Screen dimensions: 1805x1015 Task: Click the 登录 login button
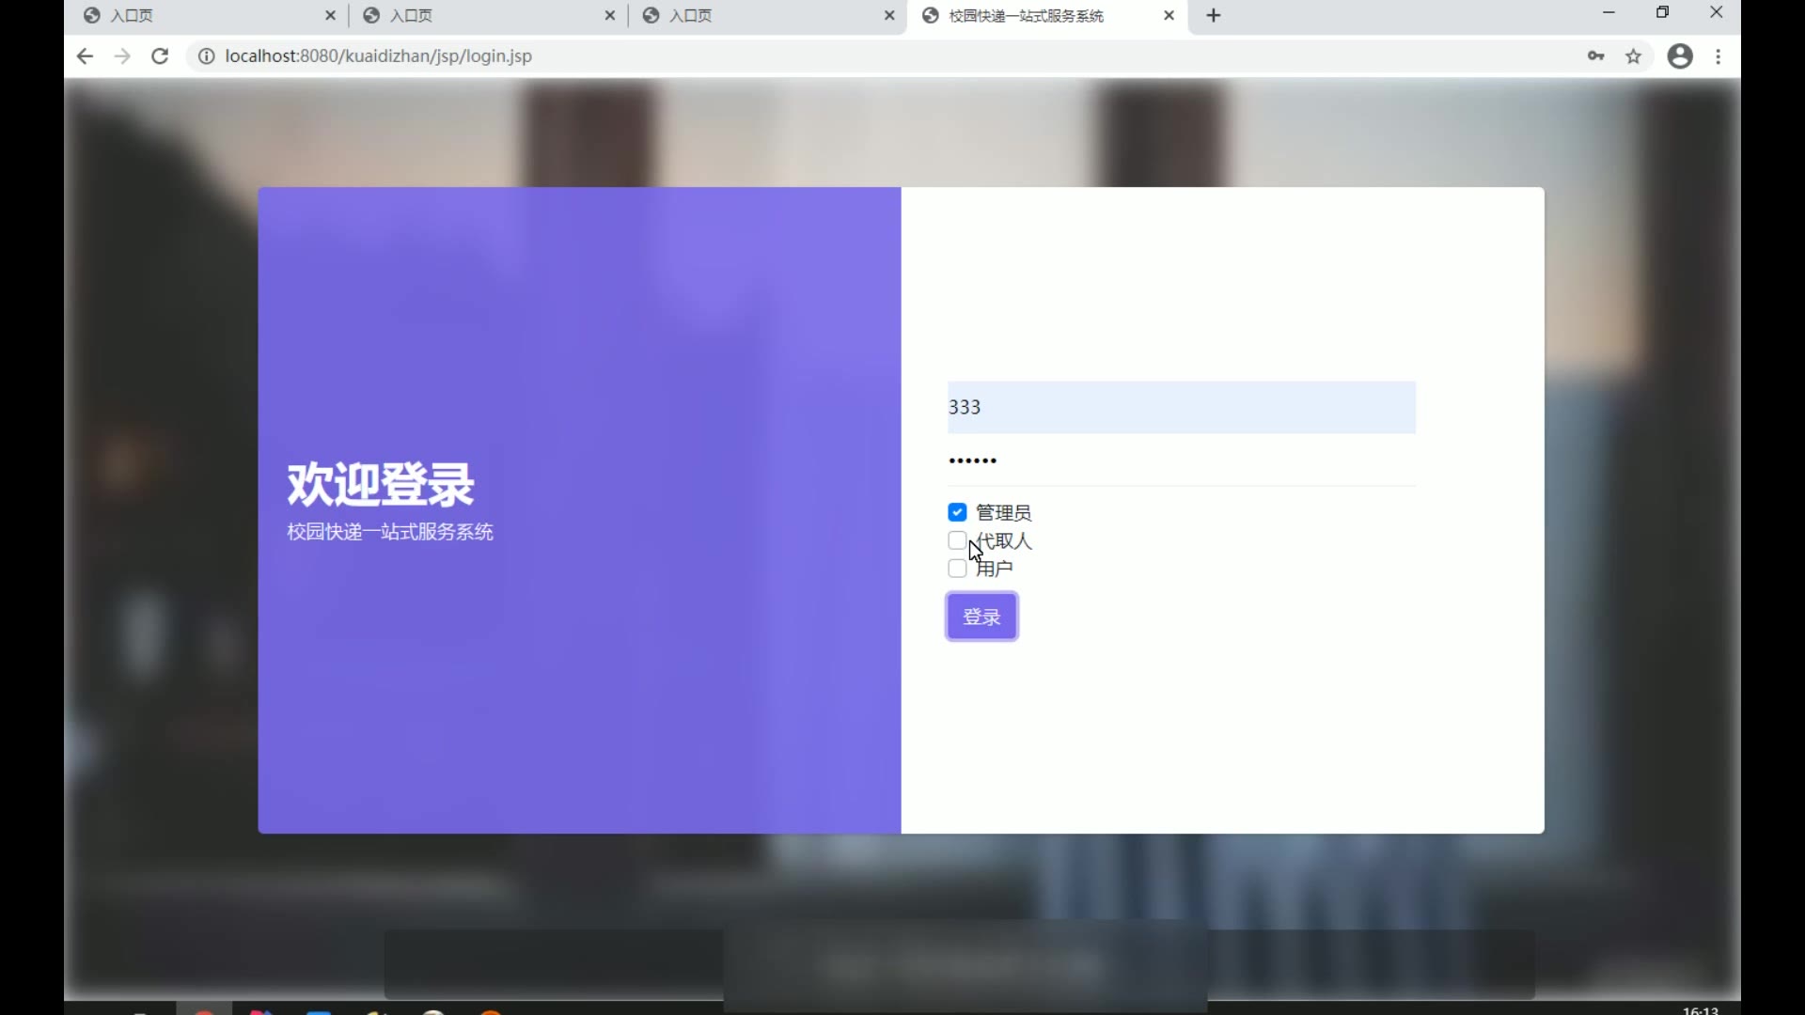(x=981, y=617)
